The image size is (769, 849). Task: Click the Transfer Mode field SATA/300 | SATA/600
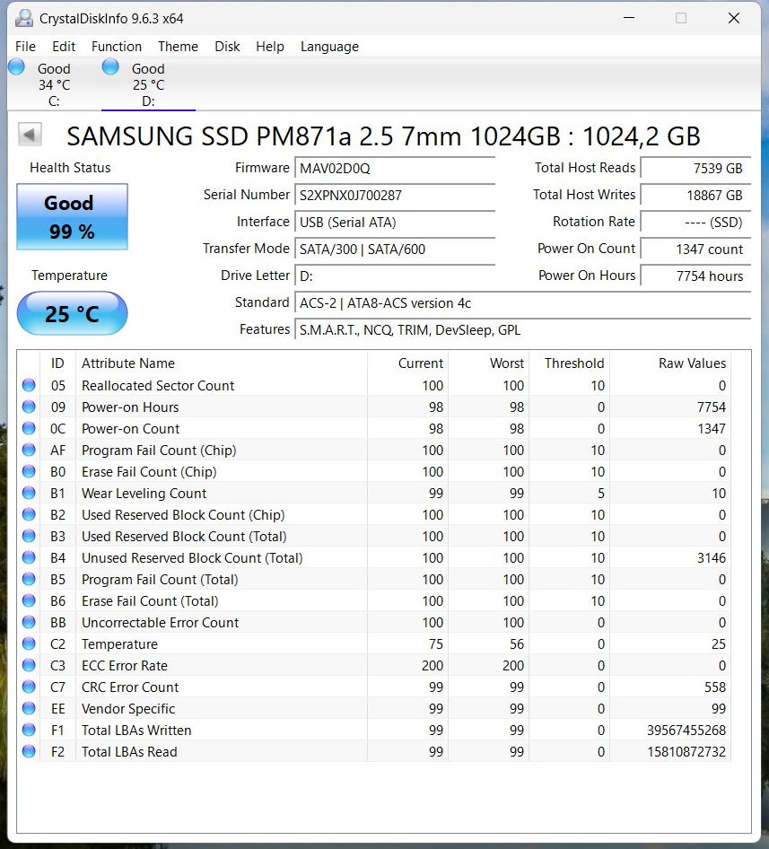pyautogui.click(x=395, y=249)
